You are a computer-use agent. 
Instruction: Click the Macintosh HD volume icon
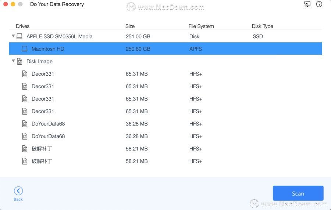click(25, 49)
